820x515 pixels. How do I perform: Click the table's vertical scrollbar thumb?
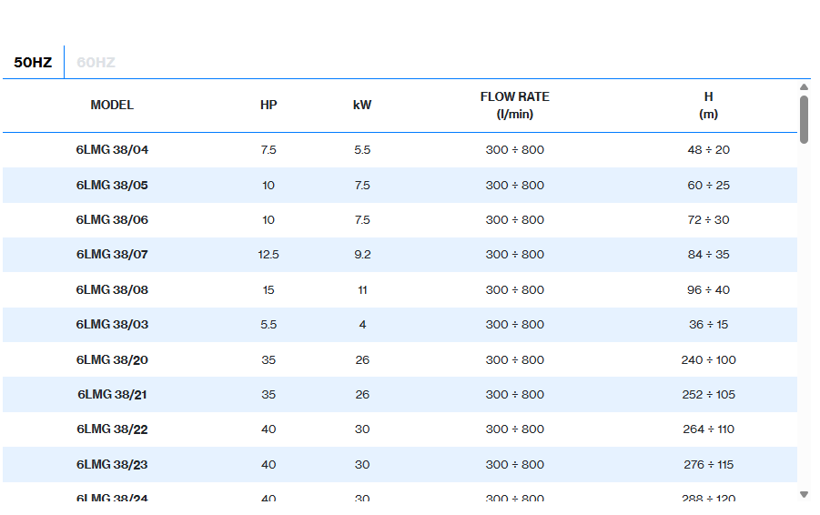(x=804, y=118)
